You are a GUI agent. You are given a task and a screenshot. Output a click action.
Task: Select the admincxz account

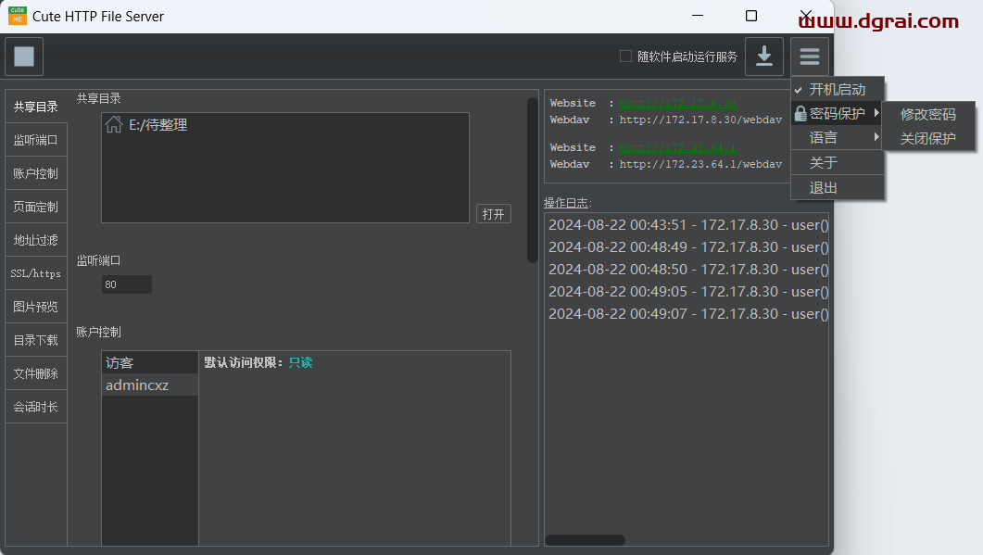150,385
